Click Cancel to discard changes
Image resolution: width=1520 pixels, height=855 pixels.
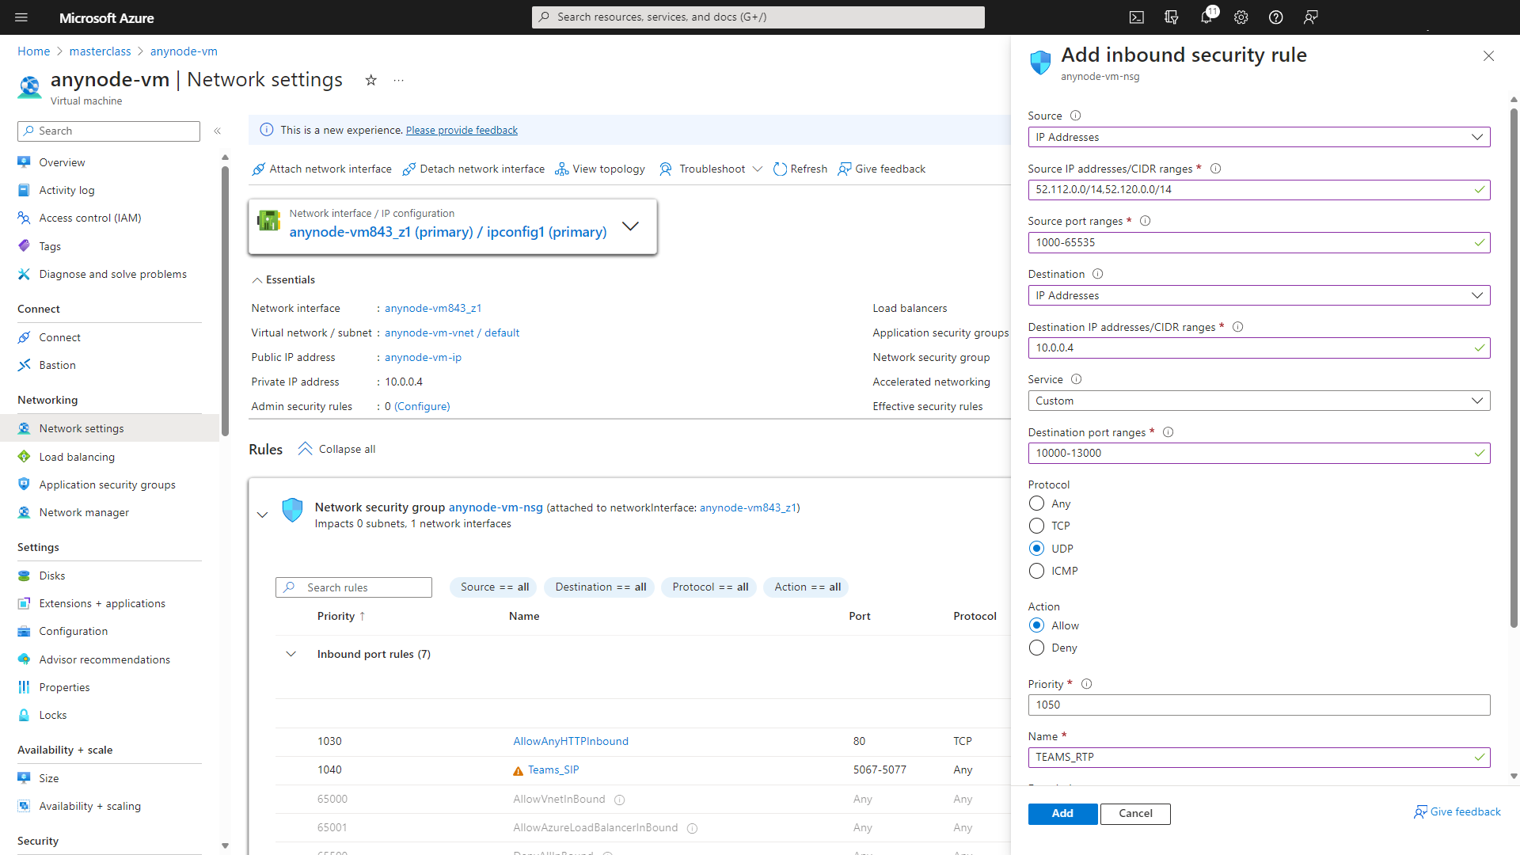pos(1134,813)
